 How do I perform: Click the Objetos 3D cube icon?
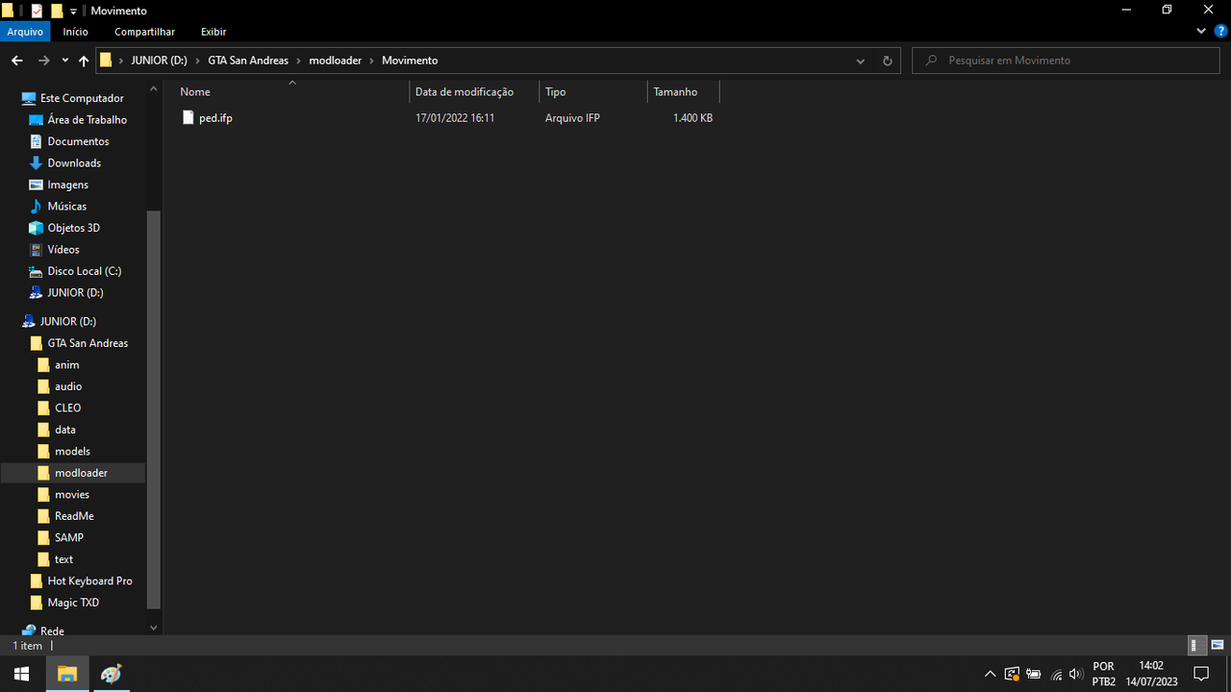(x=37, y=228)
